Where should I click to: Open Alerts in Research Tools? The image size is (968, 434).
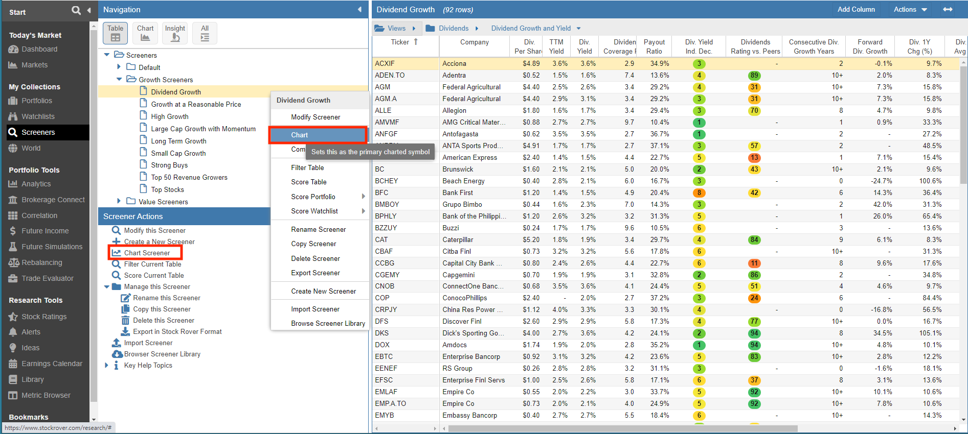coord(31,332)
